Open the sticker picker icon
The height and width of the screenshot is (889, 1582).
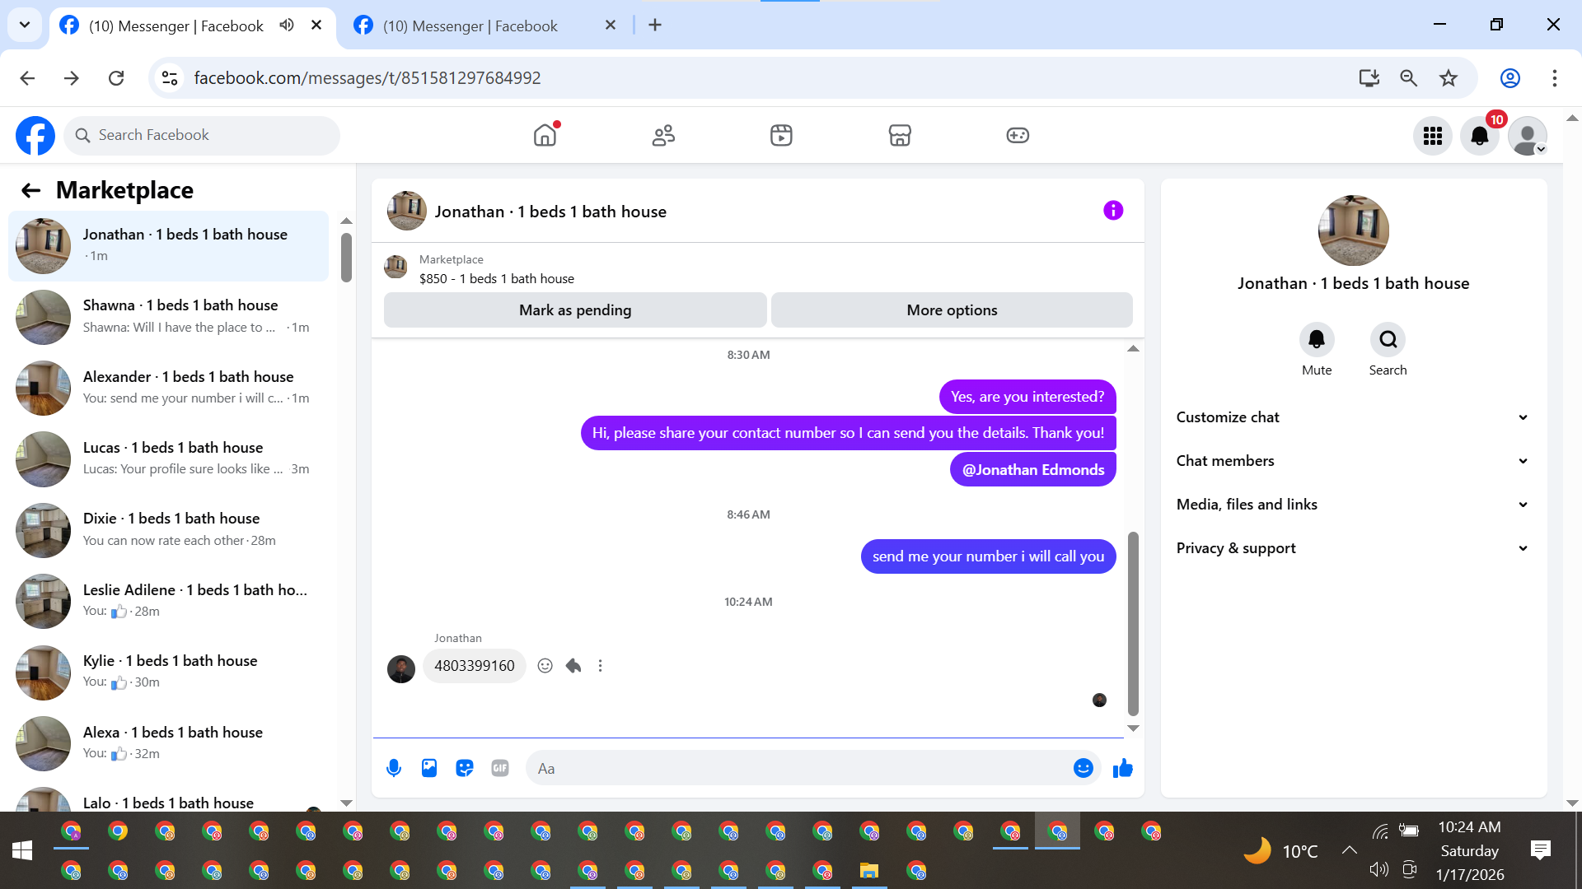pos(465,768)
